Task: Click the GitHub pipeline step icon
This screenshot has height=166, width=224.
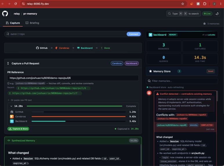Action: (37, 48)
